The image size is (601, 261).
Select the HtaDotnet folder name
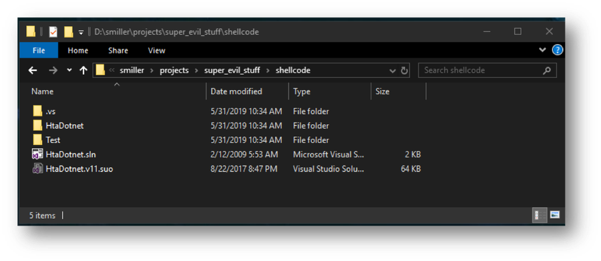(64, 125)
